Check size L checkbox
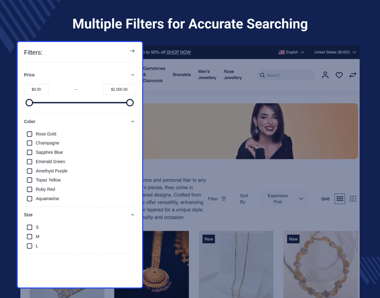The image size is (380, 298). coord(30,246)
